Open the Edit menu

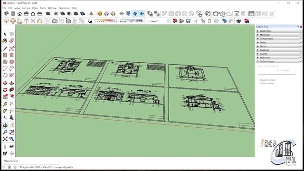pyautogui.click(x=10, y=8)
